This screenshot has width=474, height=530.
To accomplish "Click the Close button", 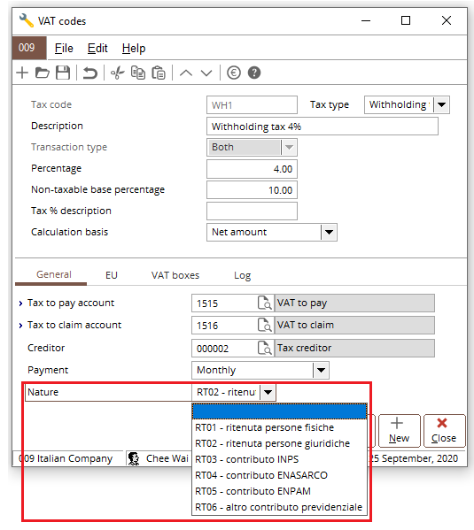I will 444,431.
